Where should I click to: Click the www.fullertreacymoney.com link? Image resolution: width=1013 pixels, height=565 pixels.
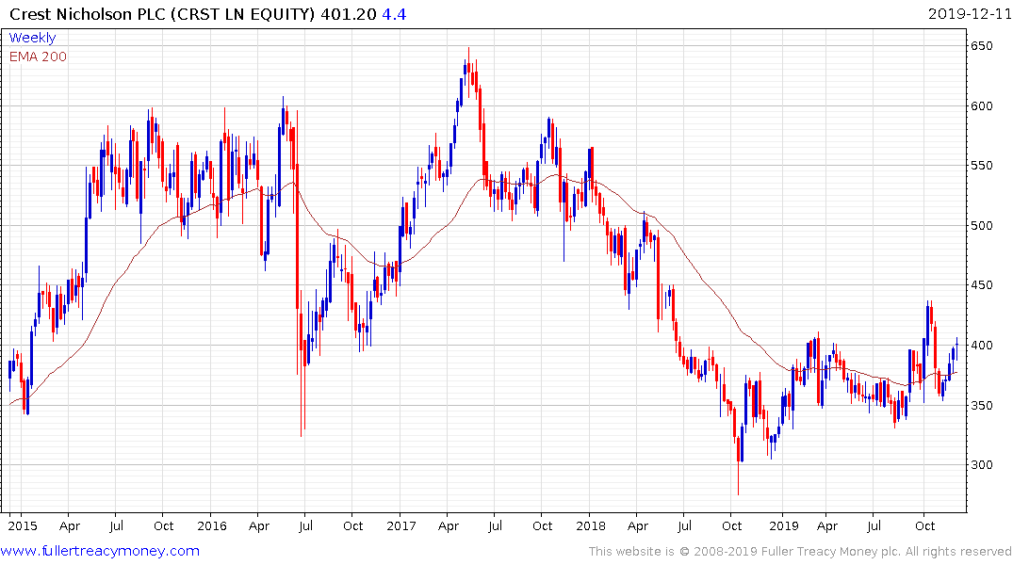point(100,551)
